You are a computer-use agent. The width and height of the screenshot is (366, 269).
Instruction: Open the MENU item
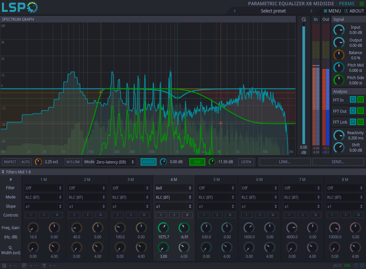pos(332,11)
